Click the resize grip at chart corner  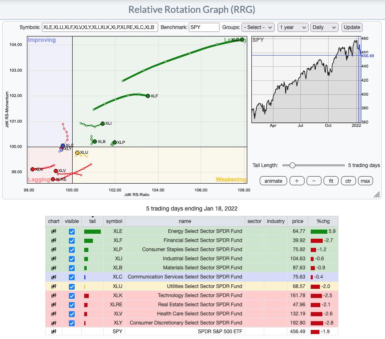pyautogui.click(x=377, y=194)
